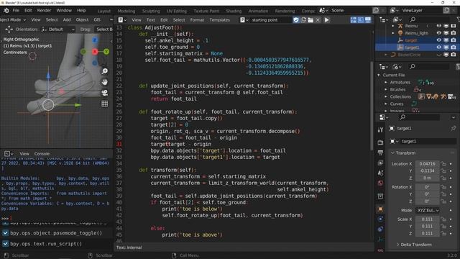460x259 pixels.
Task: Open the Object Mode dropdown in viewport
Action: [13, 19]
